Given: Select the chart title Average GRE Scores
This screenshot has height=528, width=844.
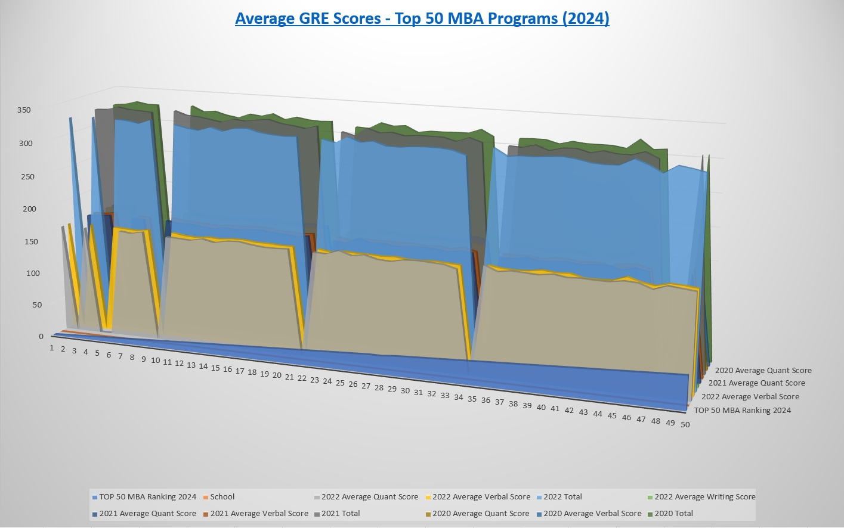Looking at the screenshot, I should (x=422, y=18).
